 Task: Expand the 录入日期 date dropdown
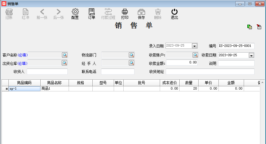click(194, 46)
